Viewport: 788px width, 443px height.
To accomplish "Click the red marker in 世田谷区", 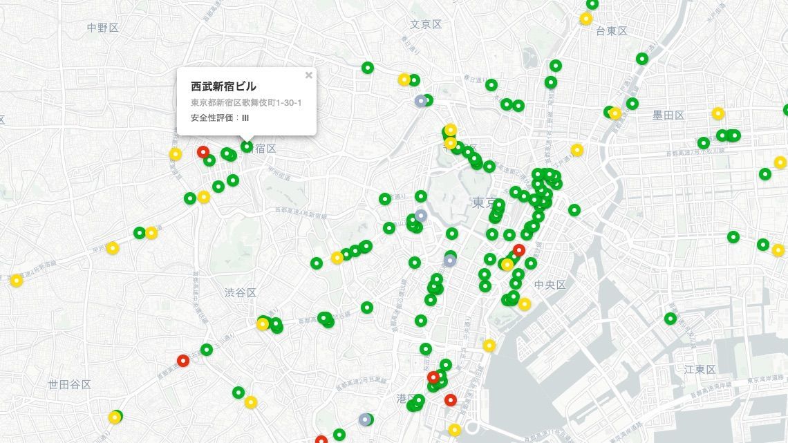I will [x=183, y=360].
